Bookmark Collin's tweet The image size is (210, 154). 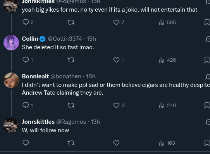207,60
